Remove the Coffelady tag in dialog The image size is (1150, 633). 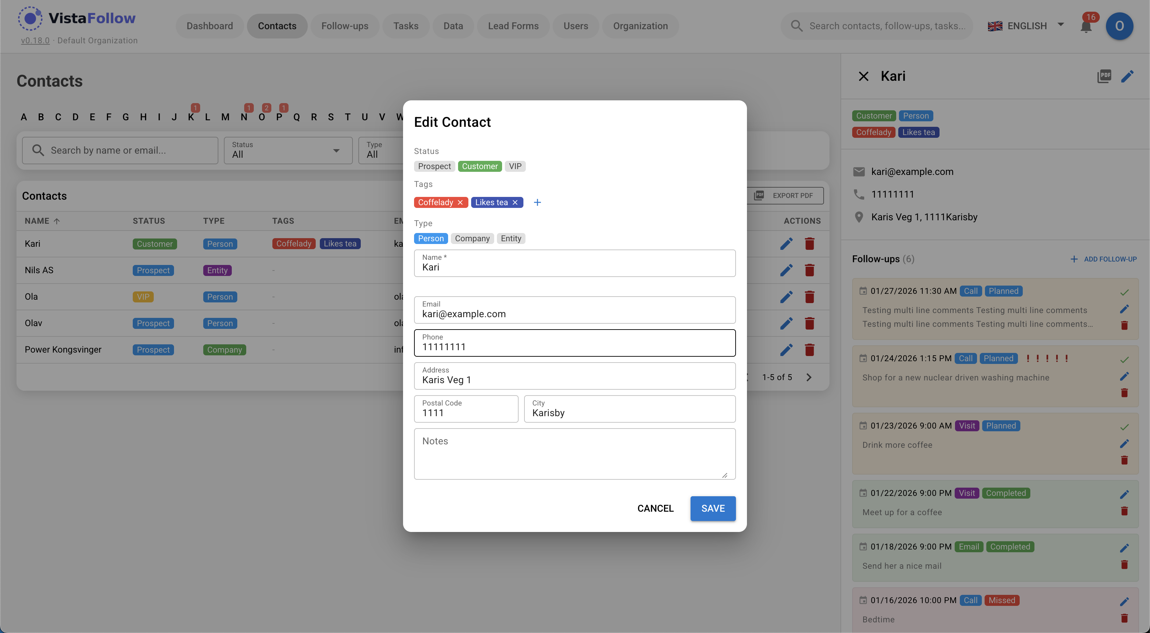[x=460, y=202]
